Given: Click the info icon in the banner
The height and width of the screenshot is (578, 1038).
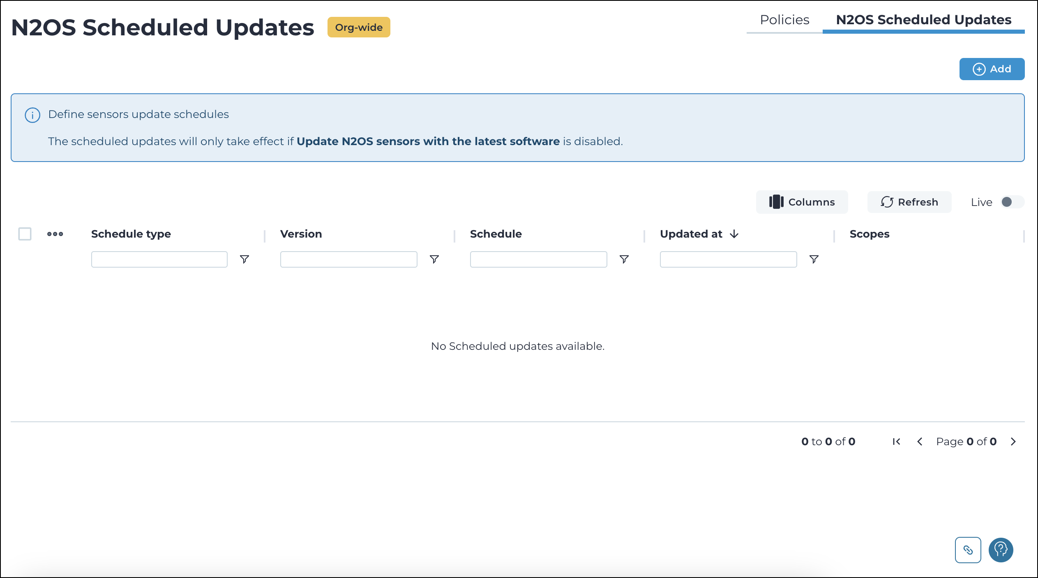Looking at the screenshot, I should point(32,115).
